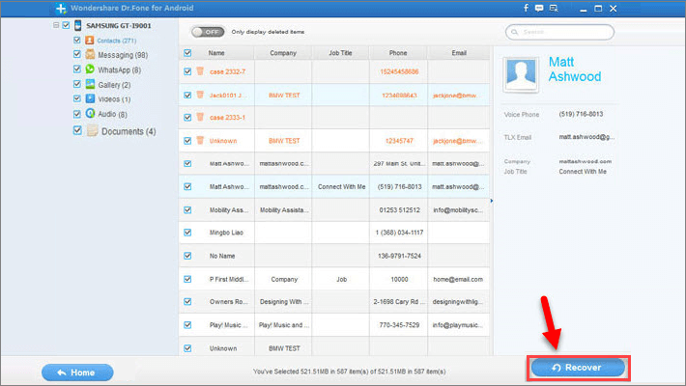The height and width of the screenshot is (386, 686).
Task: Click the Recover button
Action: pos(578,368)
